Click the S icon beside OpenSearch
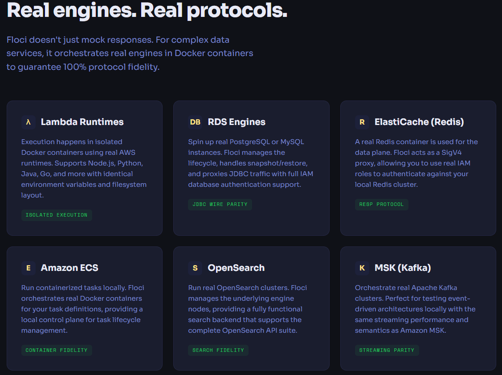Image resolution: width=502 pixels, height=375 pixels. click(195, 268)
